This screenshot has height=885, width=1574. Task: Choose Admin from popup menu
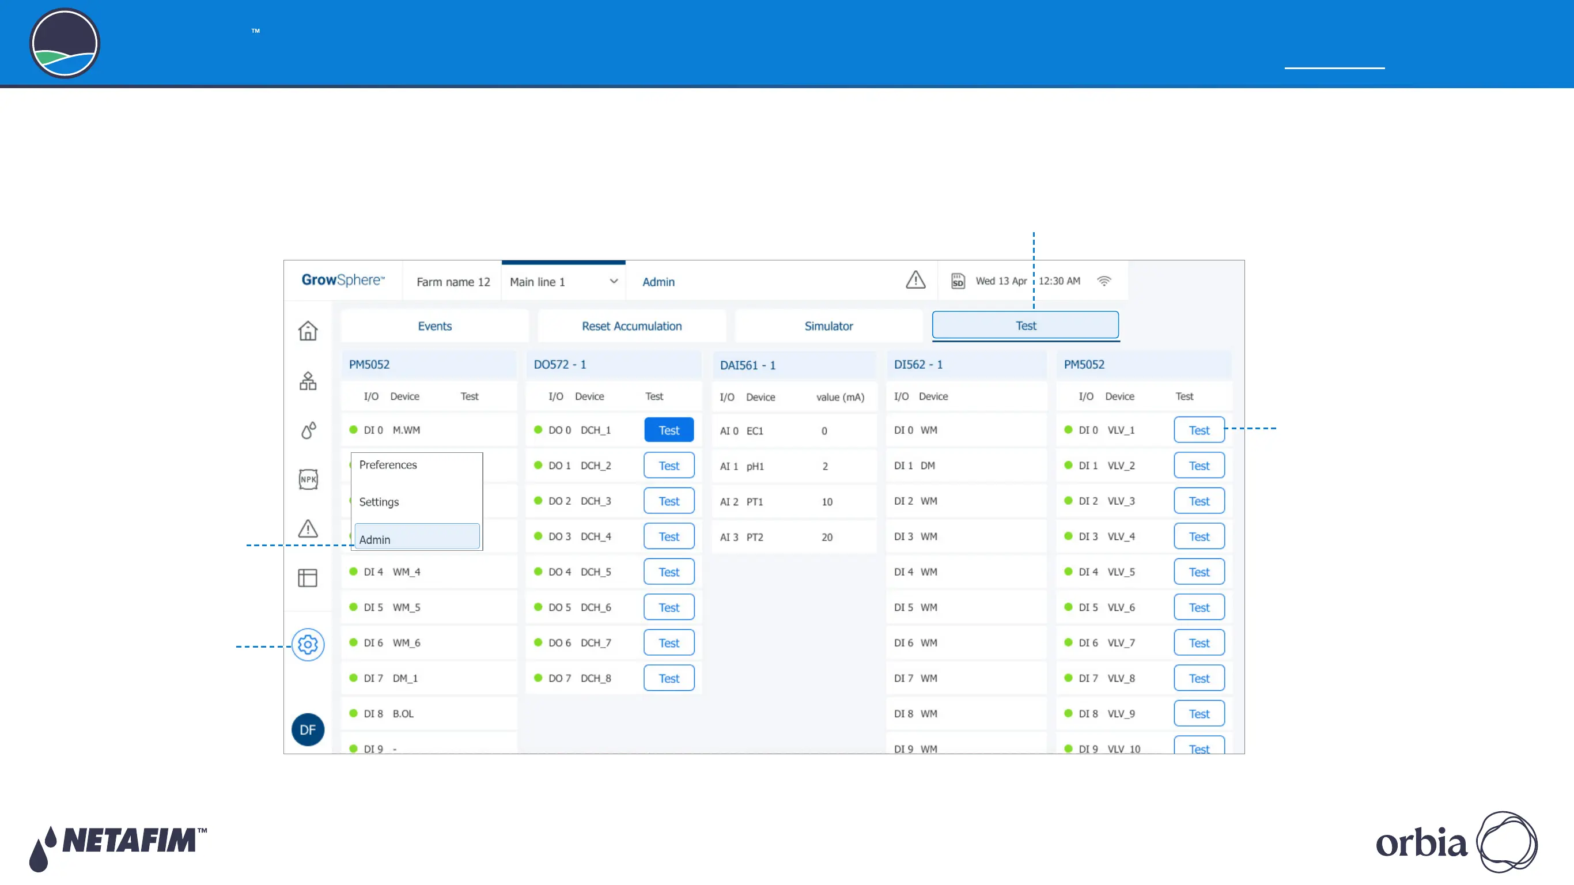point(417,536)
